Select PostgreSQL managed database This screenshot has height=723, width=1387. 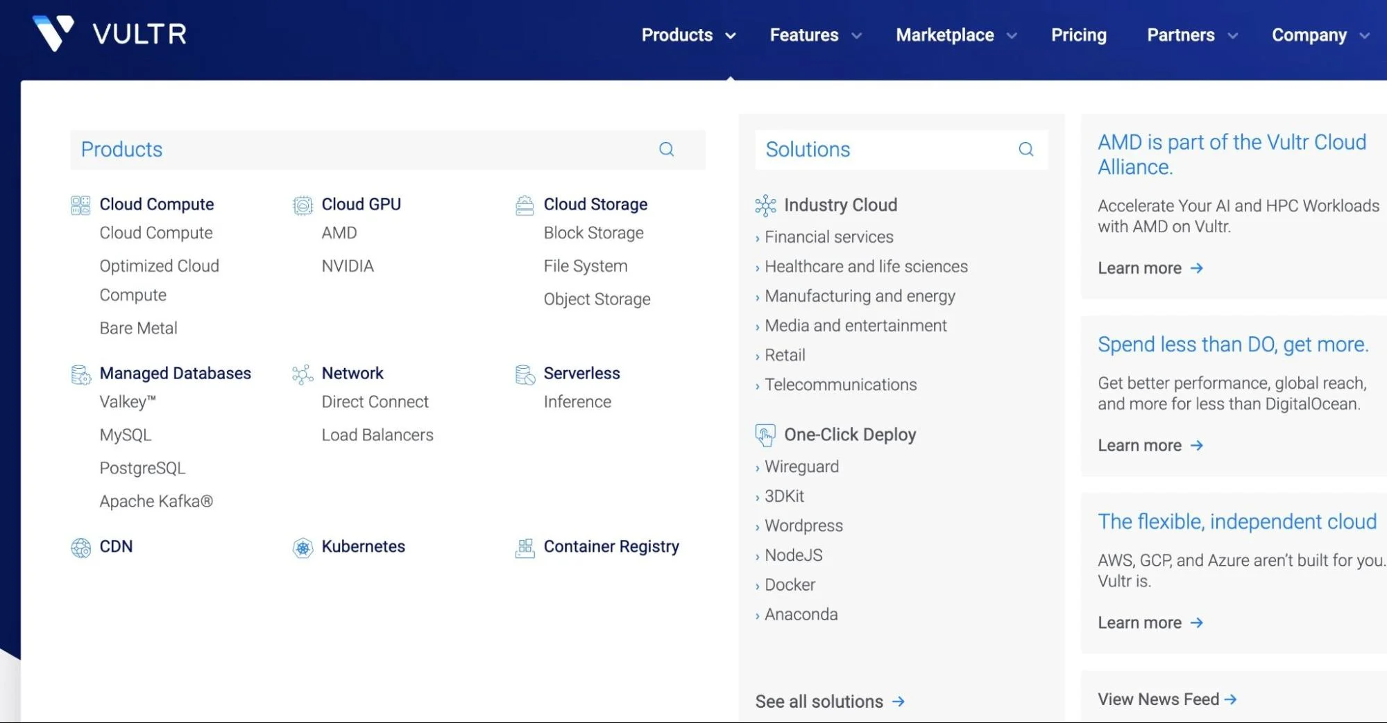142,469
